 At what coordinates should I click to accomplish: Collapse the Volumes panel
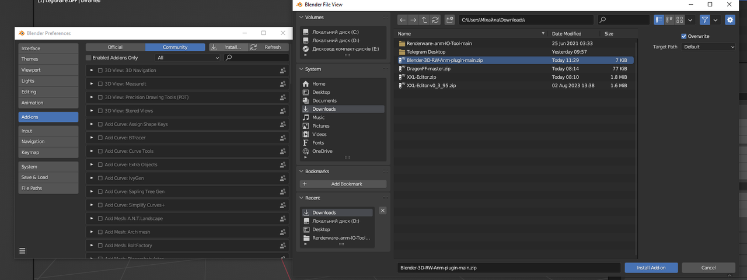pos(301,17)
